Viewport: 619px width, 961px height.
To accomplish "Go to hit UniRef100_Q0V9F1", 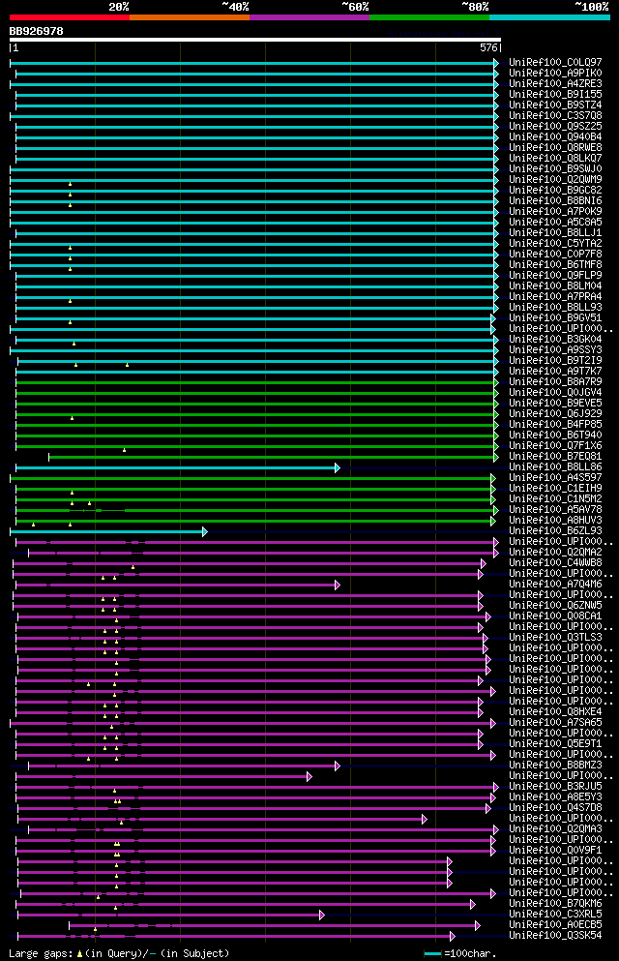I will pyautogui.click(x=555, y=851).
